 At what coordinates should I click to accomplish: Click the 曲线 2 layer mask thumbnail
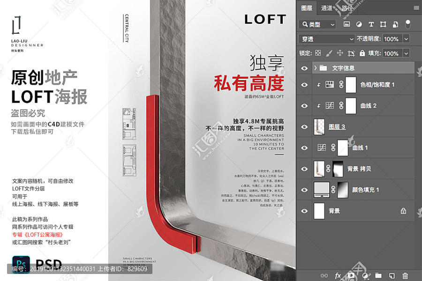(351, 106)
